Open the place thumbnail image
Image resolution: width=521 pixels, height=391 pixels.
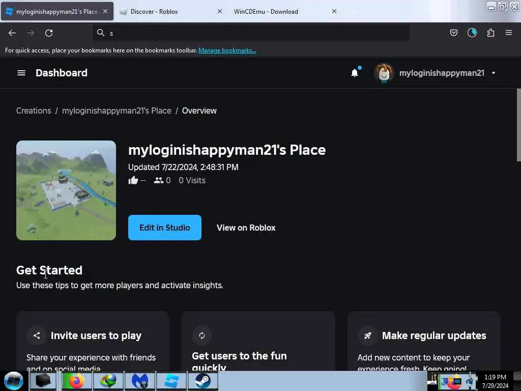(x=66, y=190)
